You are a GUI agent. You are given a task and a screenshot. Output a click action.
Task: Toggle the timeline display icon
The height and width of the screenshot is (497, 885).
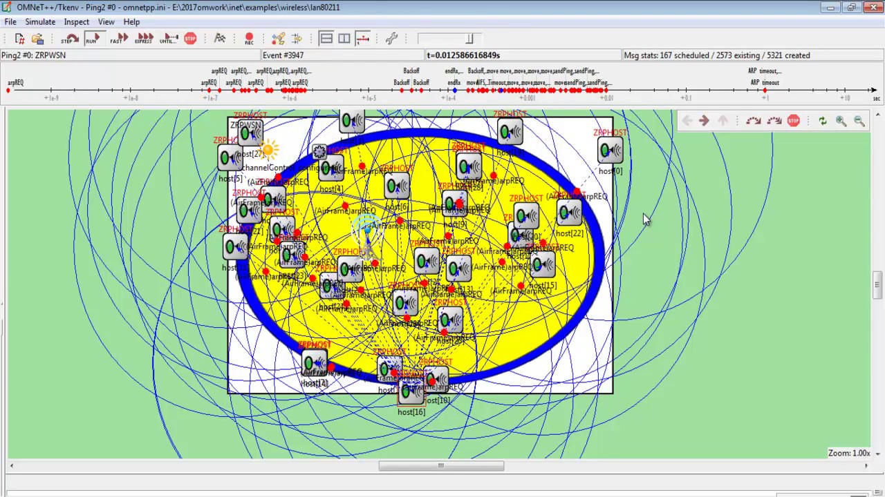pyautogui.click(x=362, y=39)
